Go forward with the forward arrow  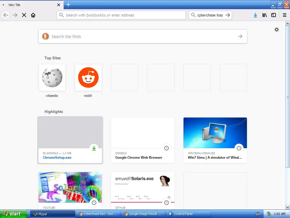point(15,15)
